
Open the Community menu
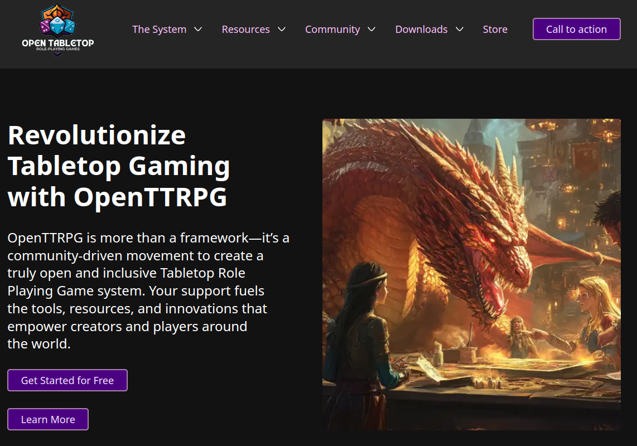[x=332, y=29]
